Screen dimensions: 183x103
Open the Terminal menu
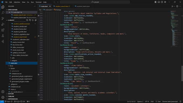pos(38,2)
